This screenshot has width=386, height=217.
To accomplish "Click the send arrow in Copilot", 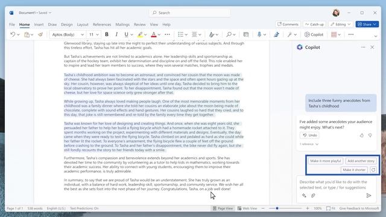I will click(x=369, y=195).
